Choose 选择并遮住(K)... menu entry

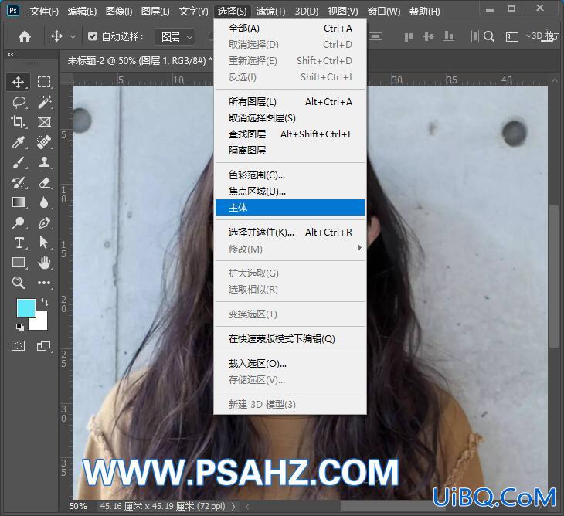(x=290, y=233)
